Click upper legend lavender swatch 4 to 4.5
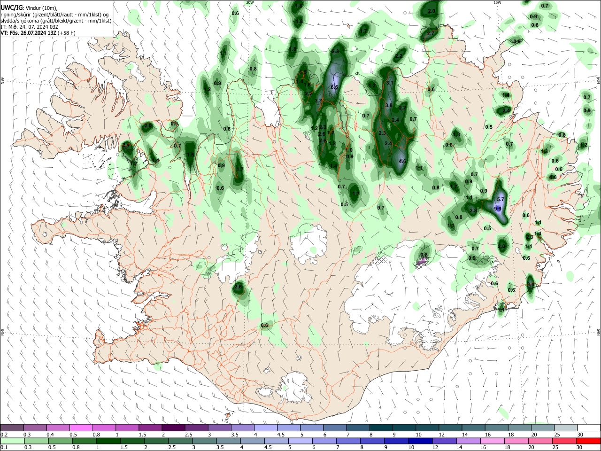The width and height of the screenshot is (601, 451). point(266,428)
